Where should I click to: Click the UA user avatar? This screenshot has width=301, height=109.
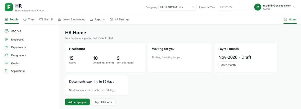tap(258, 7)
